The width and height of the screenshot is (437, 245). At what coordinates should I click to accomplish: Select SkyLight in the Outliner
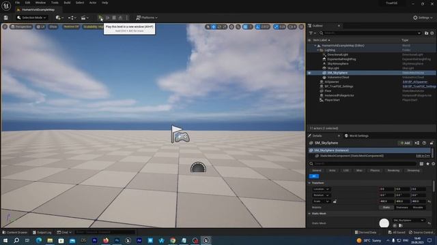coord(333,68)
